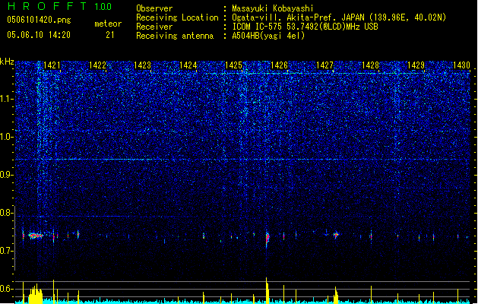Click the long meteor echo before 1421
478x304 pixels.
tap(36, 236)
